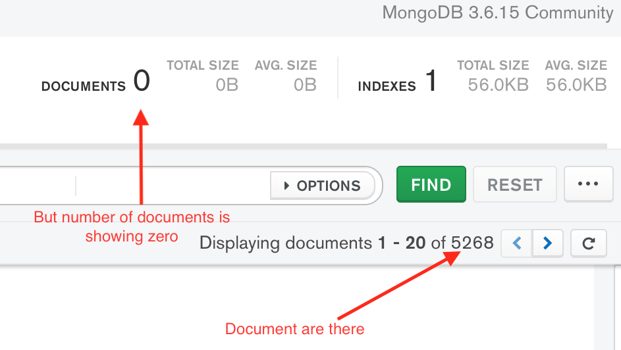Viewport: 621px width, 350px height.
Task: Run the query with FIND
Action: click(431, 184)
